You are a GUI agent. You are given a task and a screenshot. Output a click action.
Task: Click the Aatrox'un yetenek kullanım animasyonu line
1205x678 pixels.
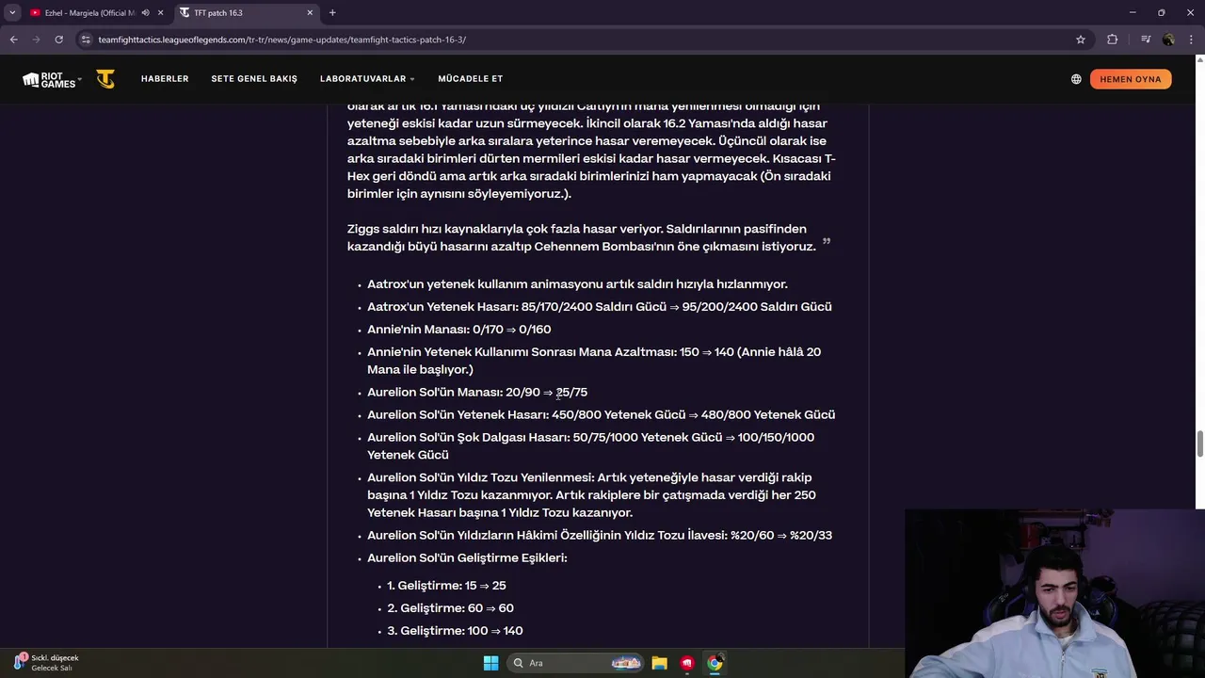(x=577, y=284)
